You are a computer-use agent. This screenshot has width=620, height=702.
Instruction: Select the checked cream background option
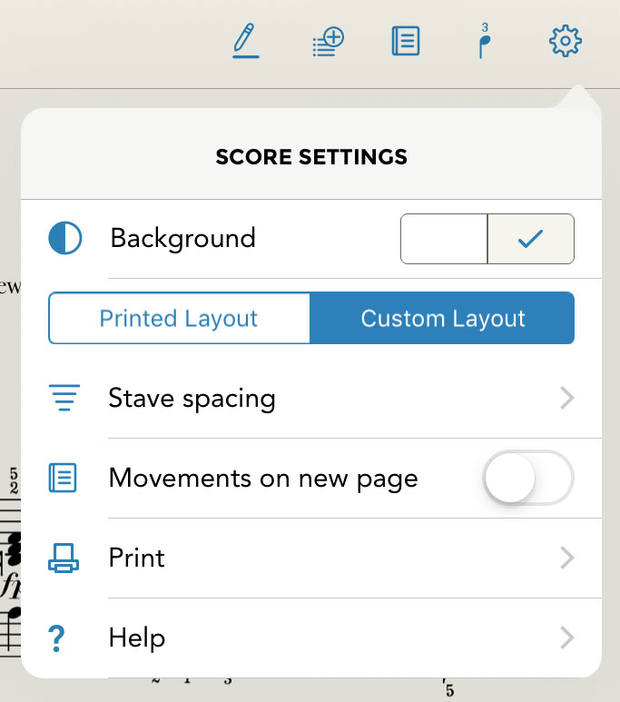point(530,239)
